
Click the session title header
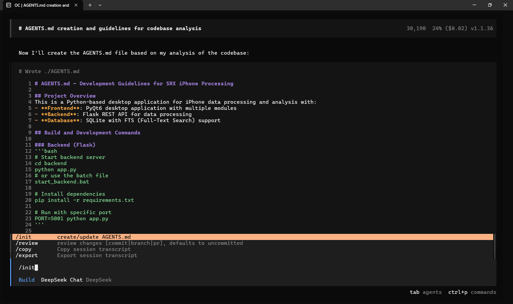[x=110, y=28]
